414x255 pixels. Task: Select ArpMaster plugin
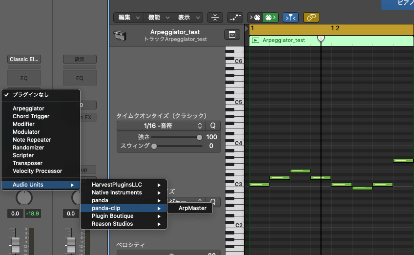190,208
